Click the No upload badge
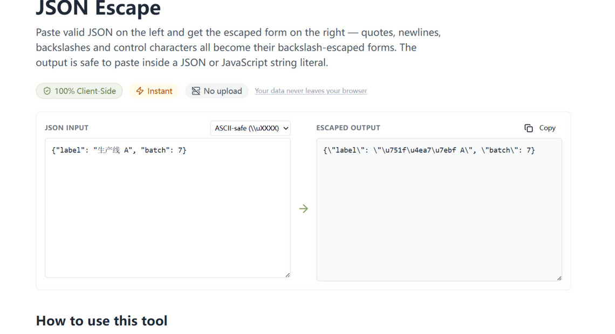Viewport: 615px width, 334px height. coord(216,91)
